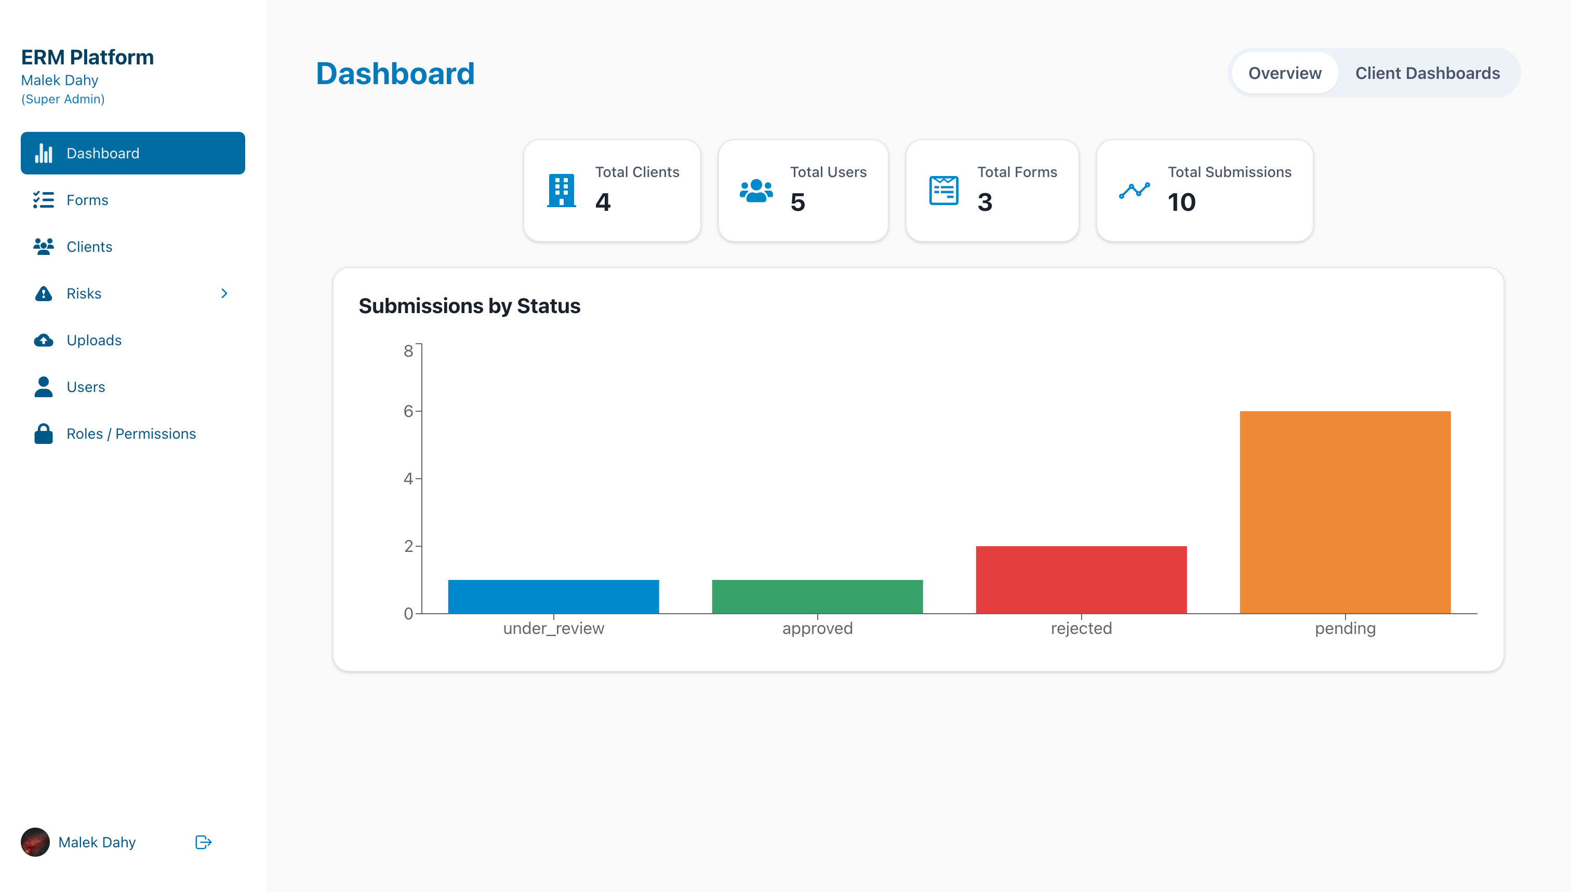The width and height of the screenshot is (1571, 892).
Task: Click the Risks menu label
Action: coord(84,293)
